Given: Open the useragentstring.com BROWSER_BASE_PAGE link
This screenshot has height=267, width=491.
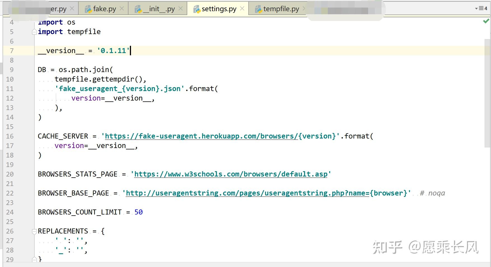Looking at the screenshot, I should 246,193.
